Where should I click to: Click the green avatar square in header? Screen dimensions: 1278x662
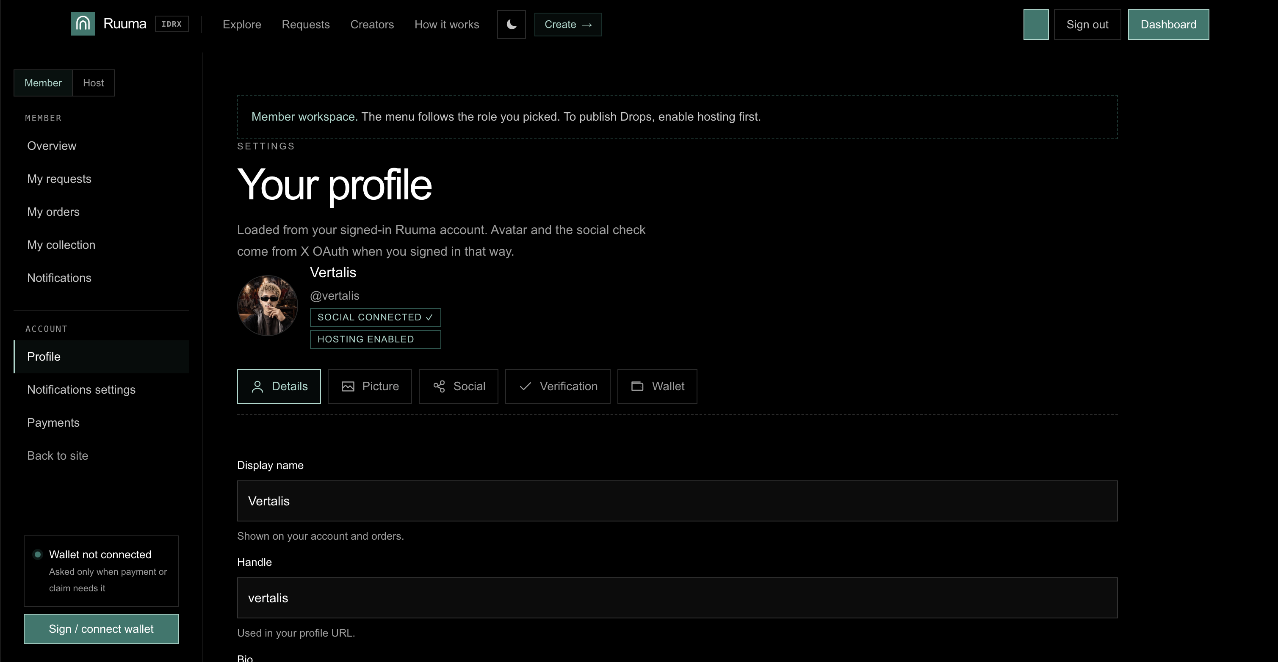(1036, 24)
